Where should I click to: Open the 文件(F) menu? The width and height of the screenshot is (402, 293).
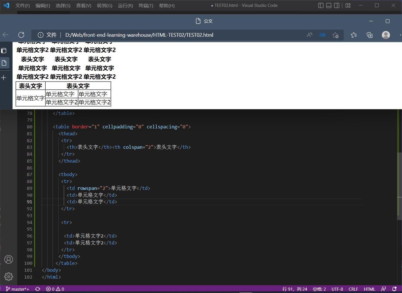[22, 5]
